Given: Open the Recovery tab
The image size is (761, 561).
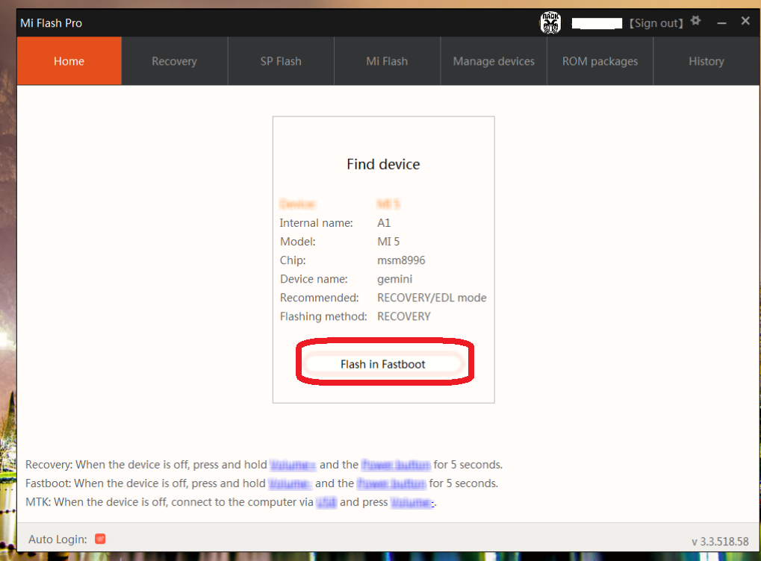Looking at the screenshot, I should (x=174, y=61).
